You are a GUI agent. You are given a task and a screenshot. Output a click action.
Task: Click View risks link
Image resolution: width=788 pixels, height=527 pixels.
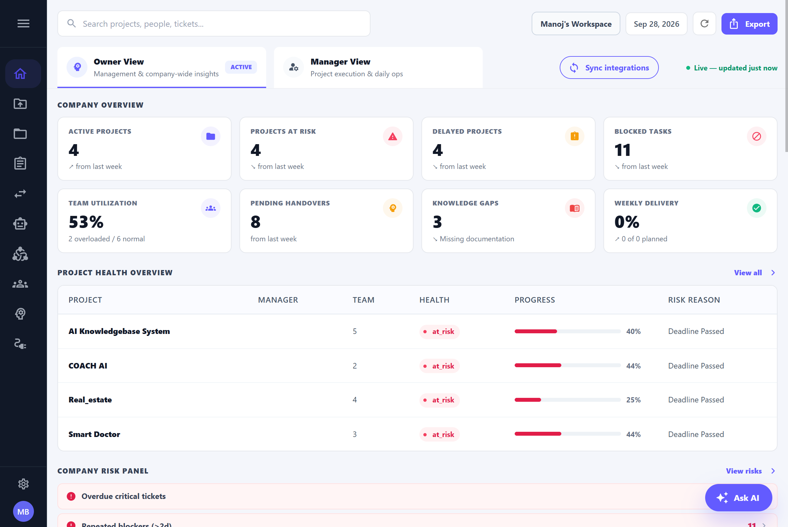[x=750, y=471]
